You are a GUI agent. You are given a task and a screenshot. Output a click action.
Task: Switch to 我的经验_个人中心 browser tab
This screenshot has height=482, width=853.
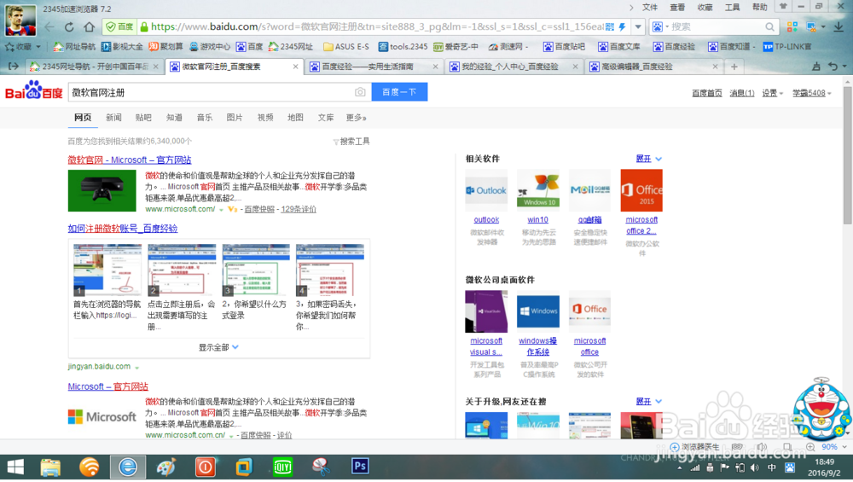pyautogui.click(x=513, y=67)
